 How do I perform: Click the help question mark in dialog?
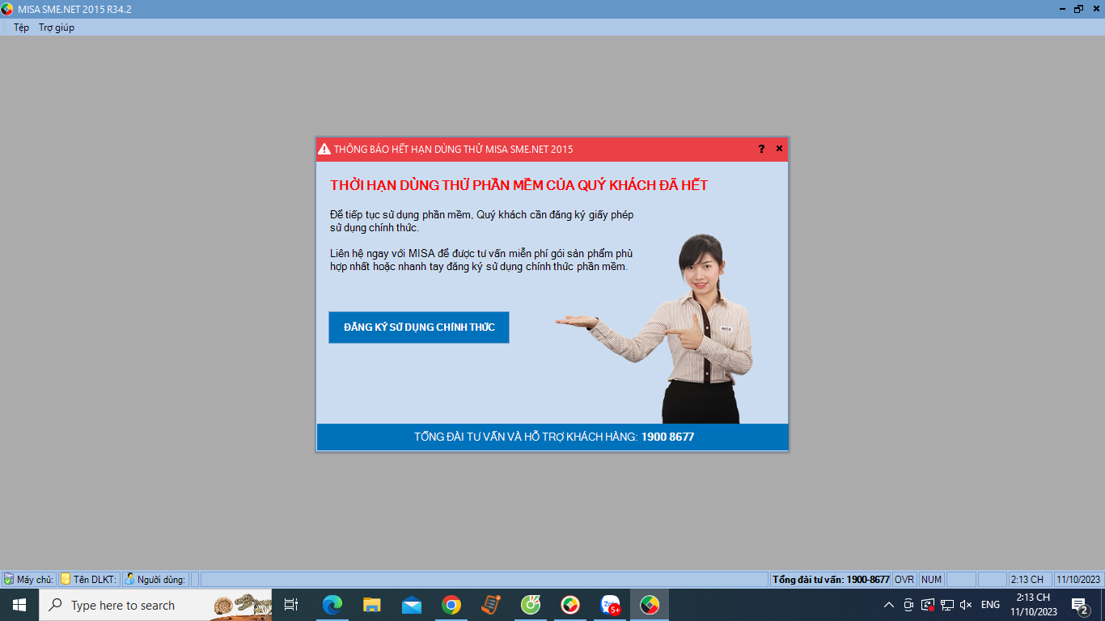pos(761,149)
